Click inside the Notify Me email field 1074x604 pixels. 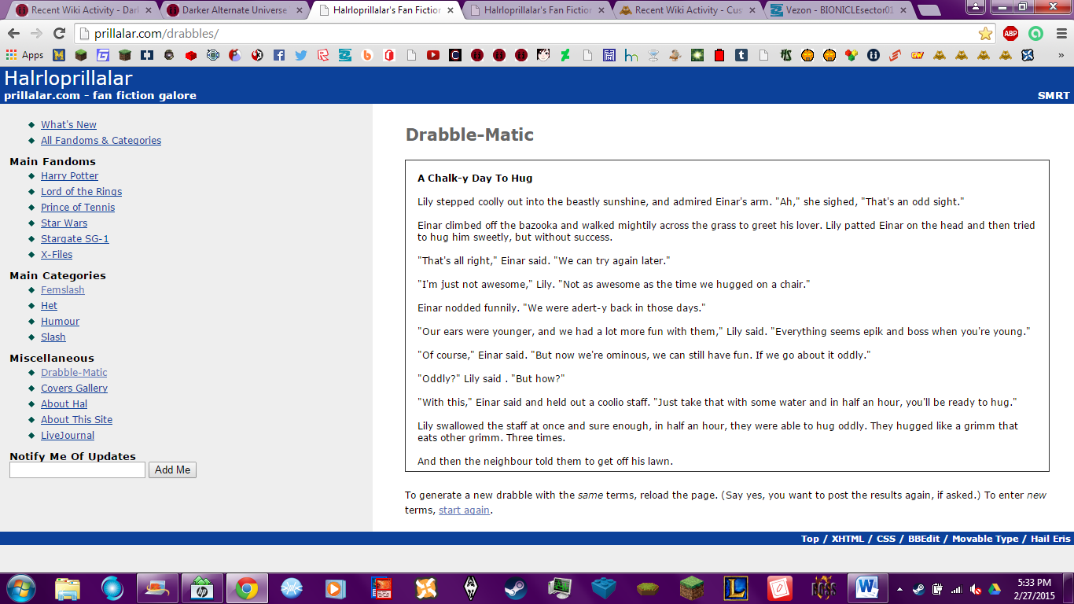coord(76,470)
